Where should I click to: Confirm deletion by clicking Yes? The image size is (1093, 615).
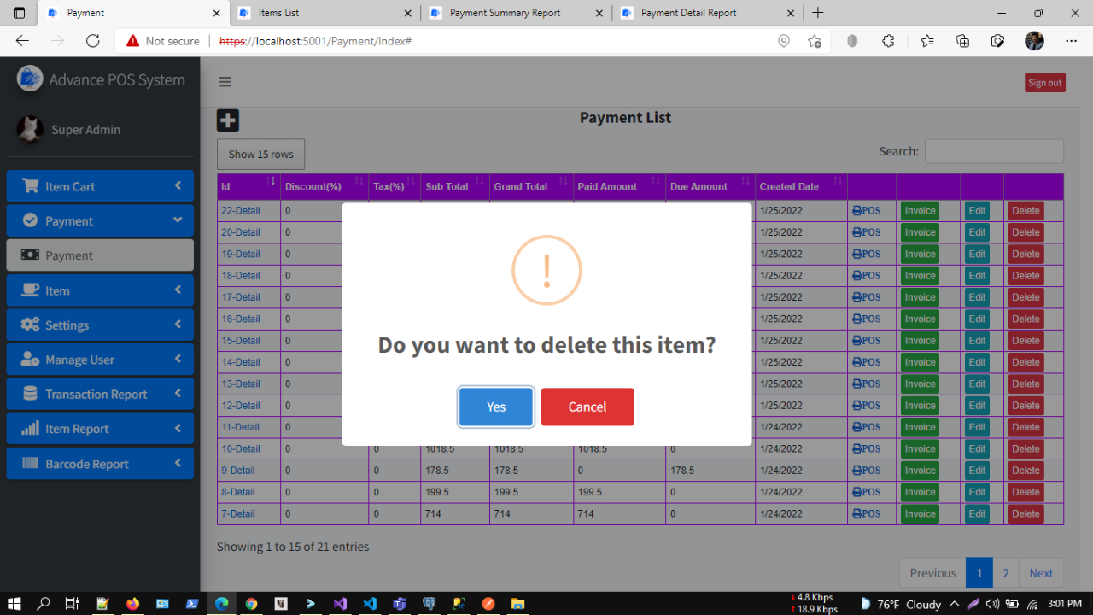pos(495,407)
